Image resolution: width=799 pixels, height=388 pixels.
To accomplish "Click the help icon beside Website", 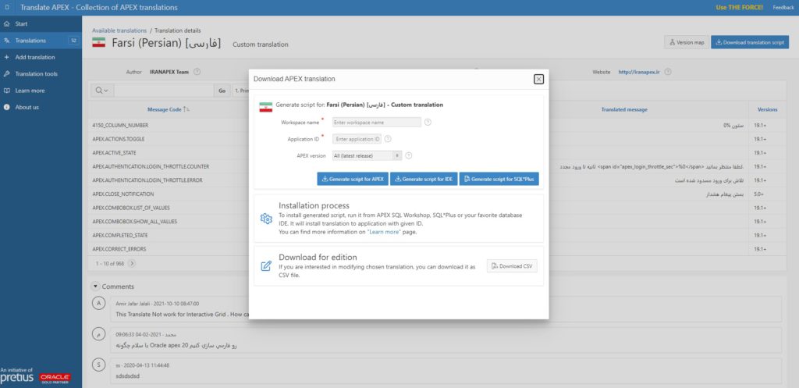I will point(668,72).
